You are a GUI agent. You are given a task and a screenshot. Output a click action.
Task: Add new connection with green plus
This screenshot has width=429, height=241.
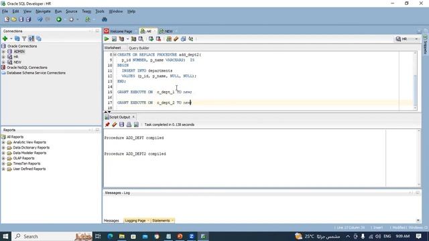pyautogui.click(x=5, y=39)
